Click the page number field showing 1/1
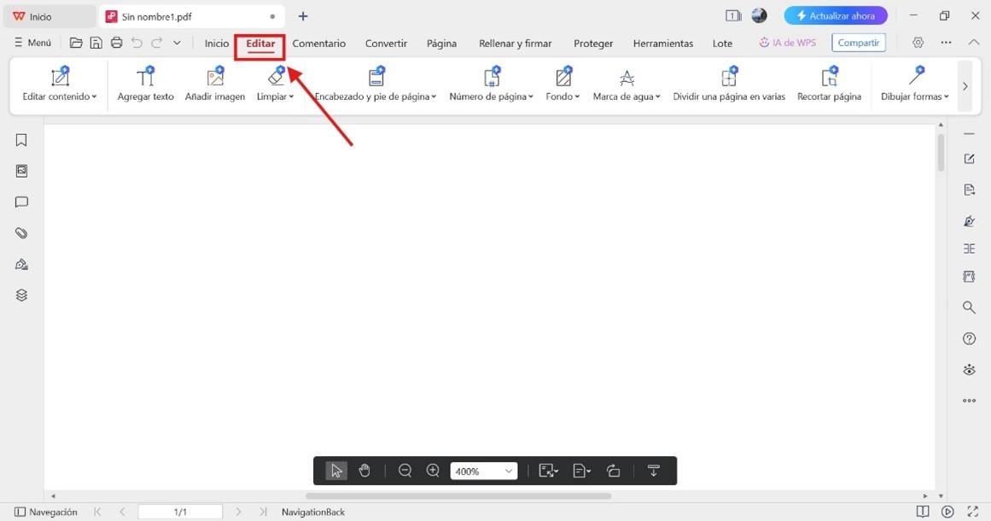 tap(181, 511)
